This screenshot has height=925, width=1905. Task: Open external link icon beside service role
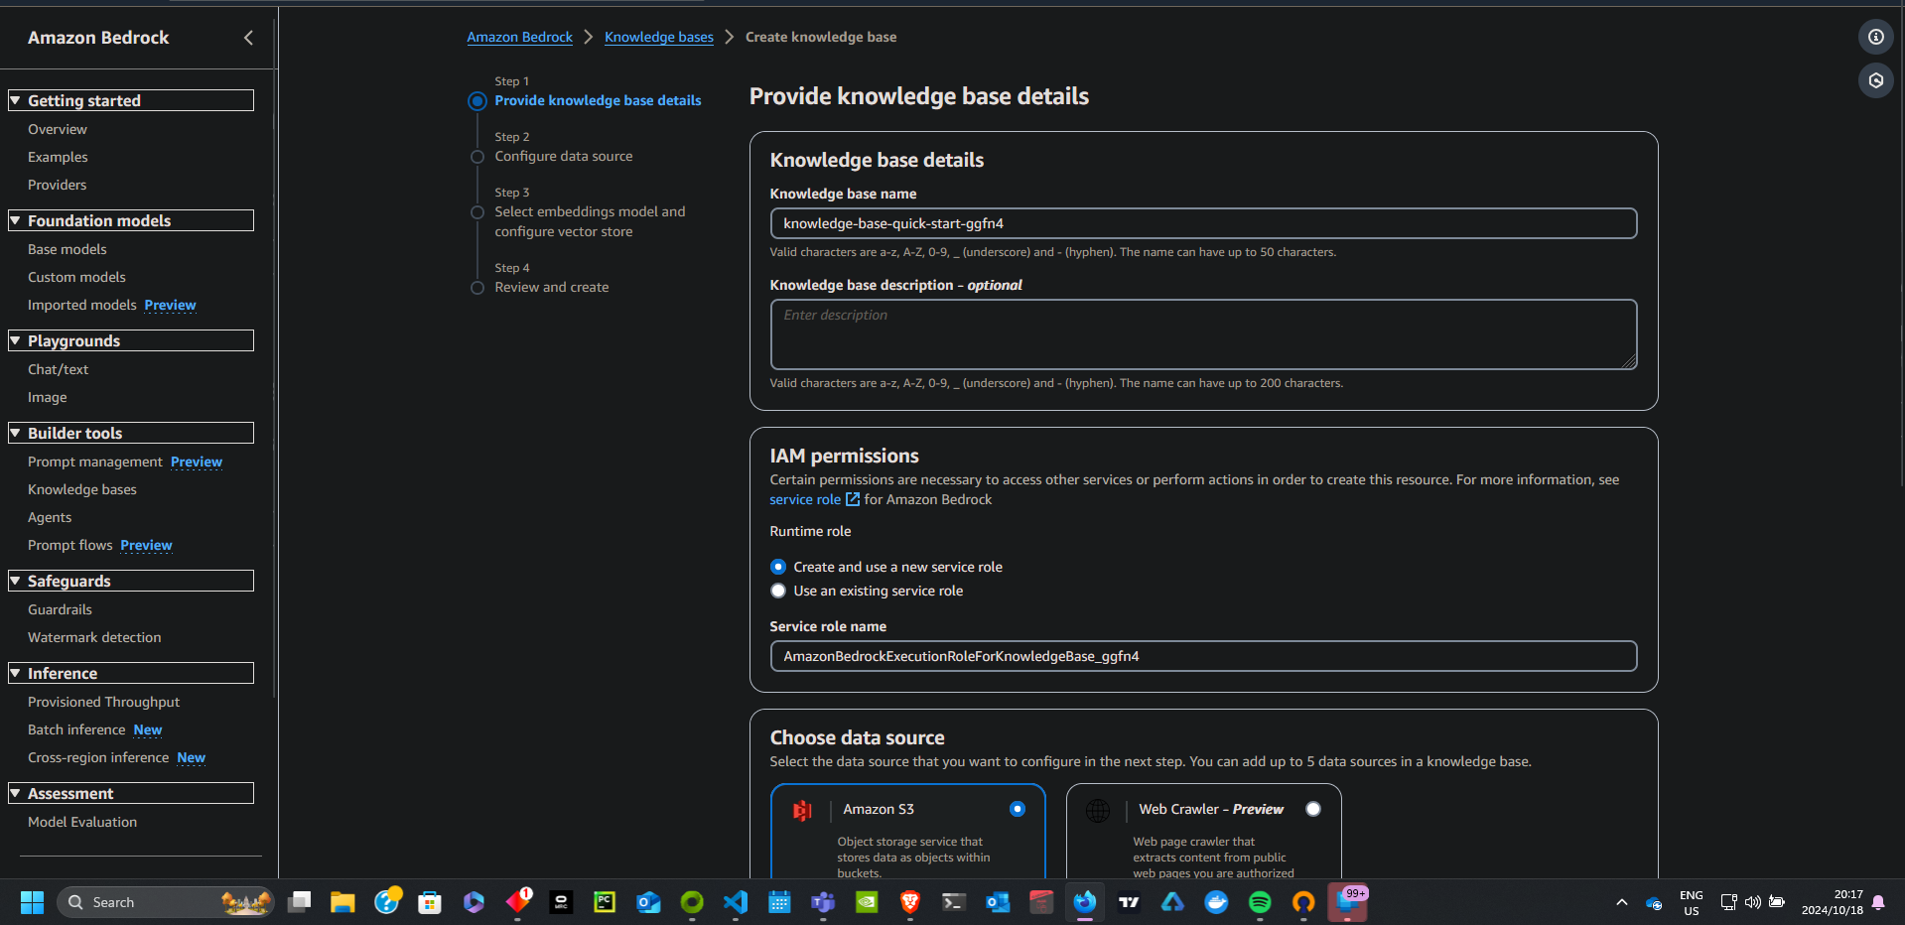852,499
